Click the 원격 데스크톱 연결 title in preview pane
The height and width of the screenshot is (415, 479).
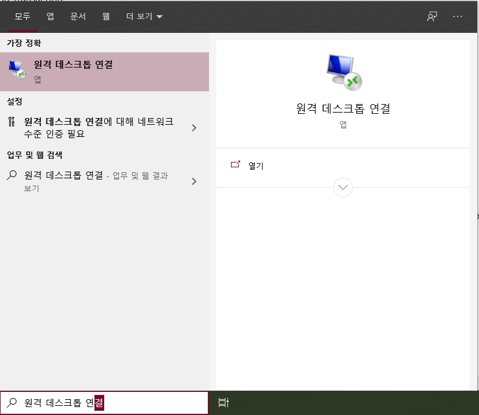click(x=343, y=108)
